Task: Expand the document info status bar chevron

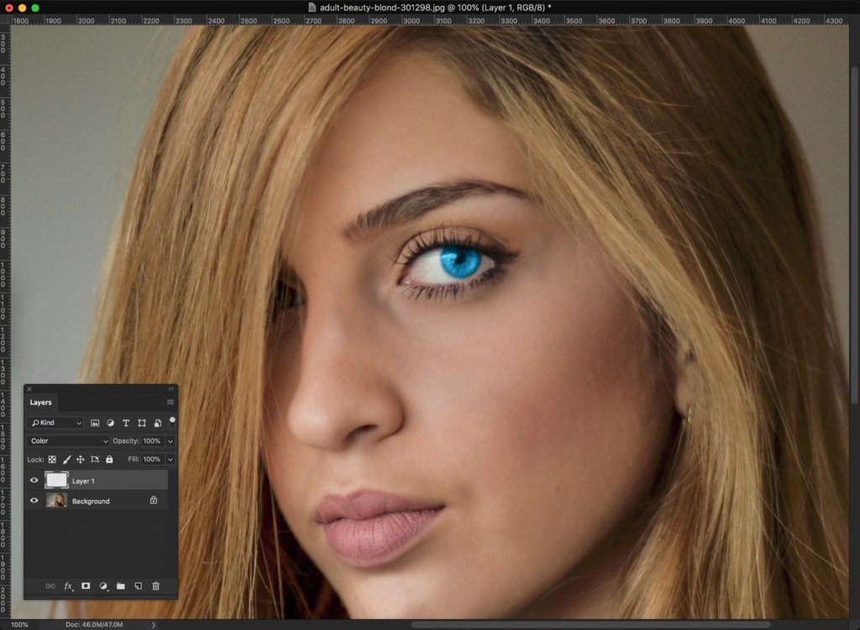Action: (x=153, y=625)
